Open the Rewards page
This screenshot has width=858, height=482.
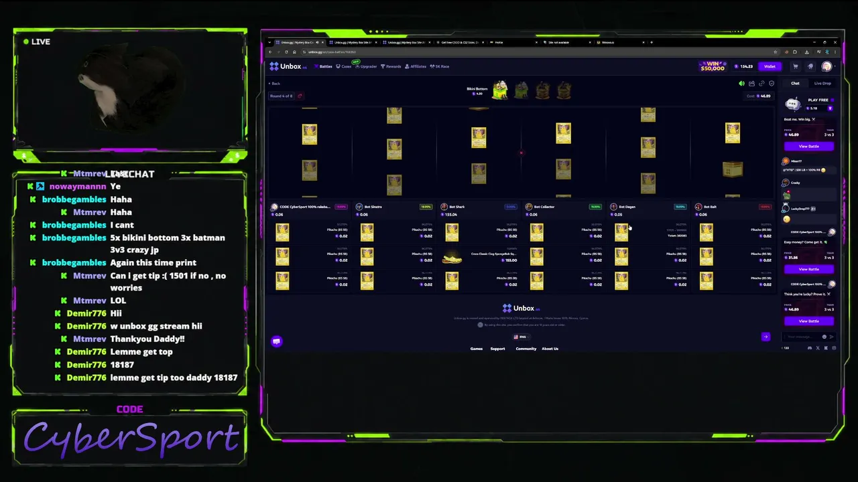pyautogui.click(x=391, y=66)
